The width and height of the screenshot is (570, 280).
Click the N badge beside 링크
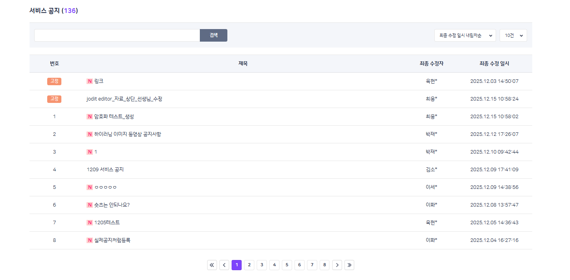coord(90,81)
